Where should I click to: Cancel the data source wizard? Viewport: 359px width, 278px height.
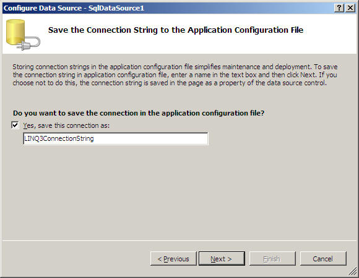point(323,259)
